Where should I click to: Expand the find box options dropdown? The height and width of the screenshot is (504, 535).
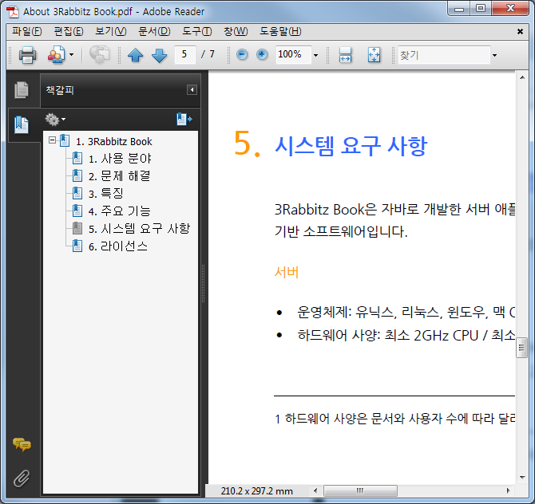(x=494, y=55)
